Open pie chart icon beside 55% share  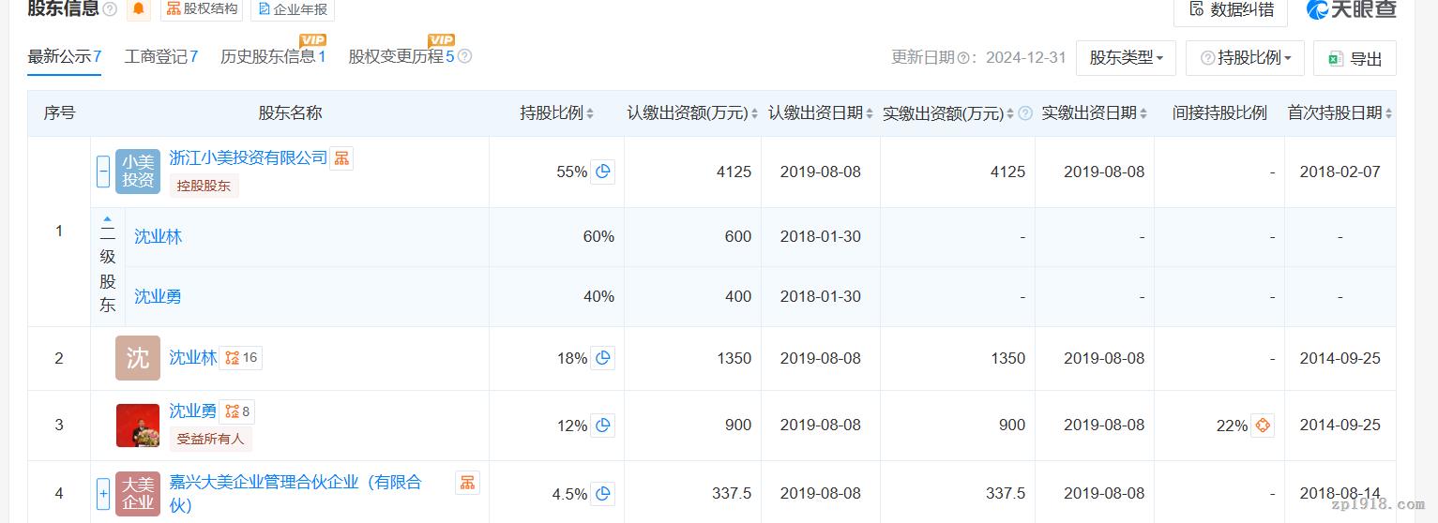(x=603, y=172)
